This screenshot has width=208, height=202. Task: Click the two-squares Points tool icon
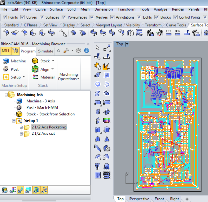[x=107, y=48]
